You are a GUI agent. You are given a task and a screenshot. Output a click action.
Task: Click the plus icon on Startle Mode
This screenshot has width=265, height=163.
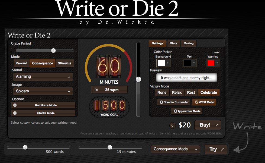click(15, 113)
